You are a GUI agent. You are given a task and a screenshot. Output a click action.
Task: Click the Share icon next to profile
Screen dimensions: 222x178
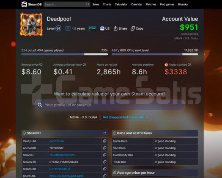[x=115, y=28]
